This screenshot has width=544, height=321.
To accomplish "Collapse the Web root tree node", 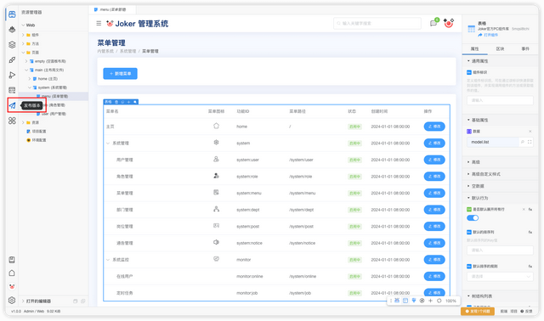I will point(23,25).
